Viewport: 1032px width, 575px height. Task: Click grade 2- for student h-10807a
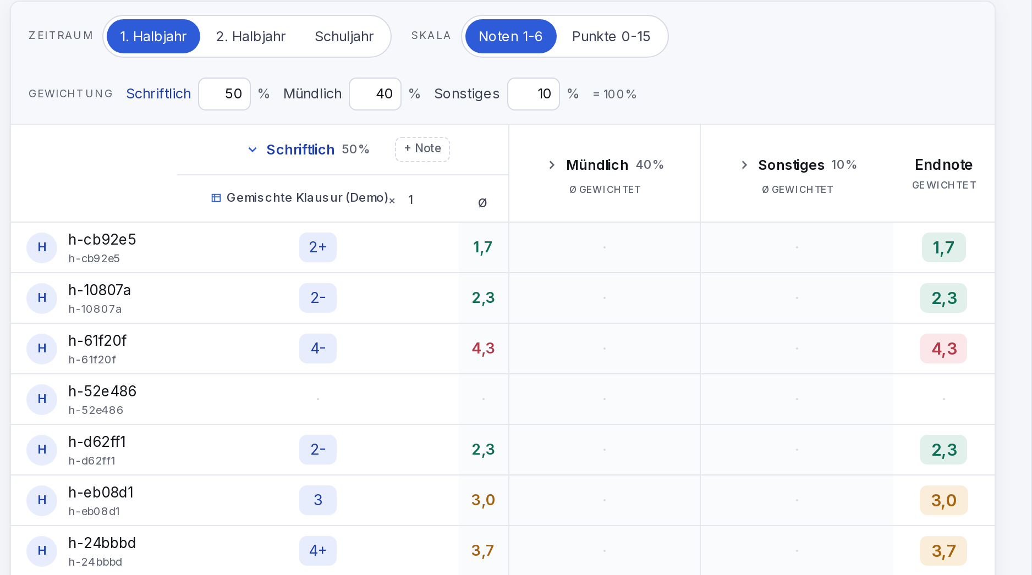pyautogui.click(x=318, y=298)
